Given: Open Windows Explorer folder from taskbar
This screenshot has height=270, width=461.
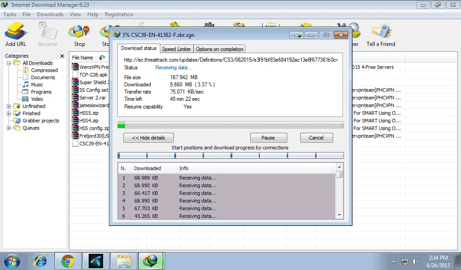Looking at the screenshot, I should (x=124, y=261).
